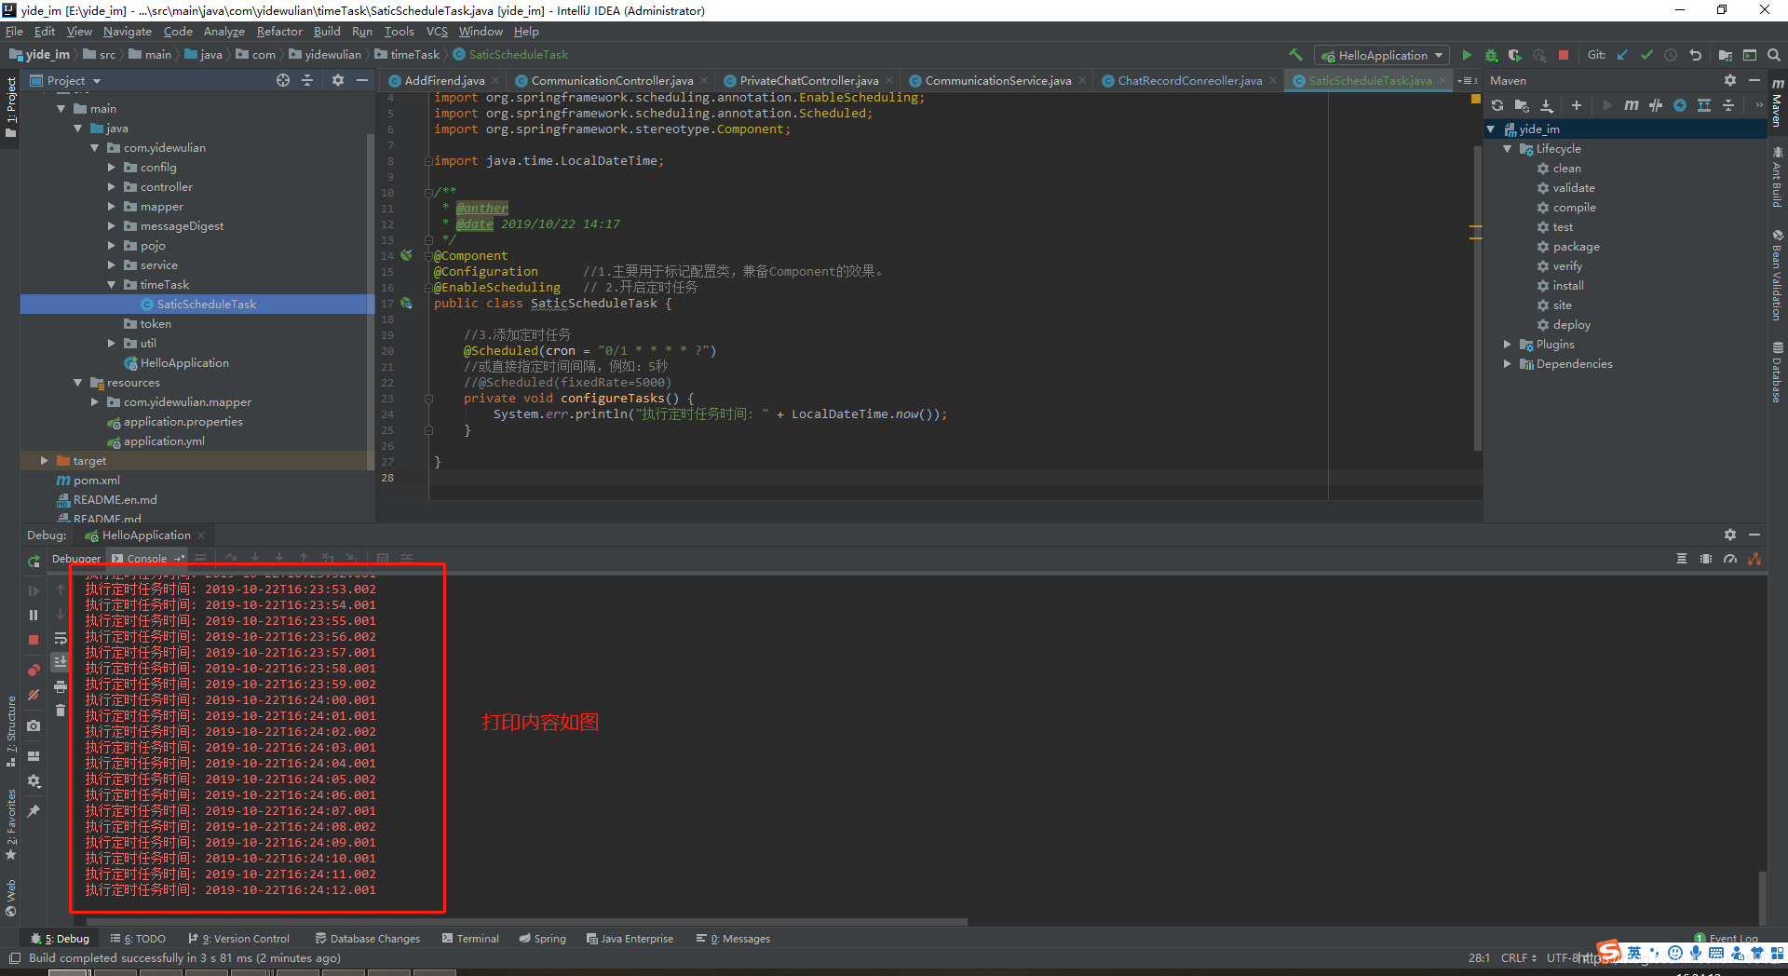
Task: Stop debugging with red square in Debug panel
Action: click(34, 640)
